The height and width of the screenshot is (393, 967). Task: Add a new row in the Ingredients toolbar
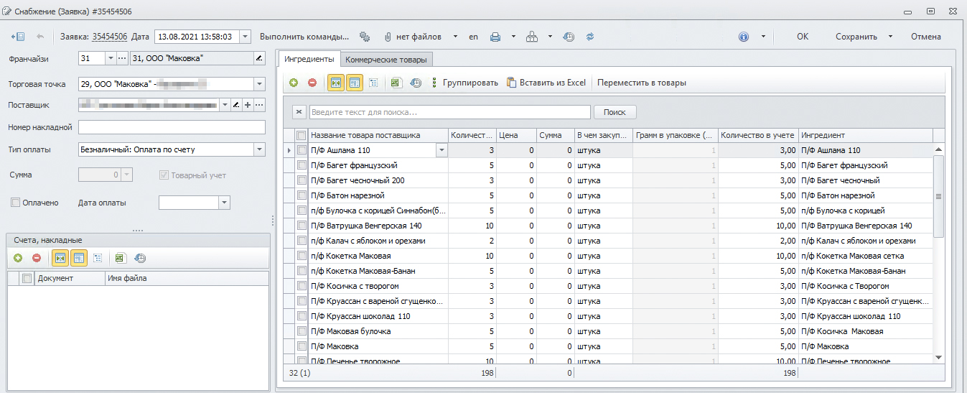(x=294, y=83)
